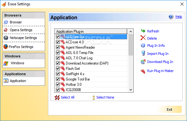Click the Import Plug In computer icon
Viewport: 187px width, 121px height.
coord(143,53)
